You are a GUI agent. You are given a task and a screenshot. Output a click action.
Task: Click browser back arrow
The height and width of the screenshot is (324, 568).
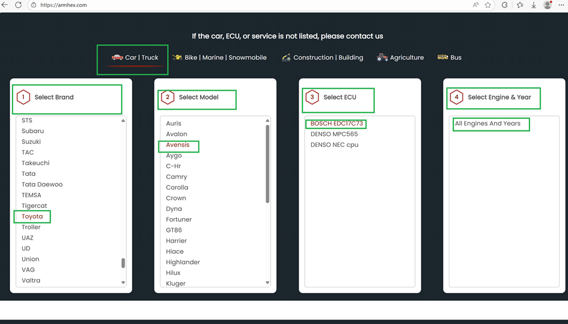[4, 5]
